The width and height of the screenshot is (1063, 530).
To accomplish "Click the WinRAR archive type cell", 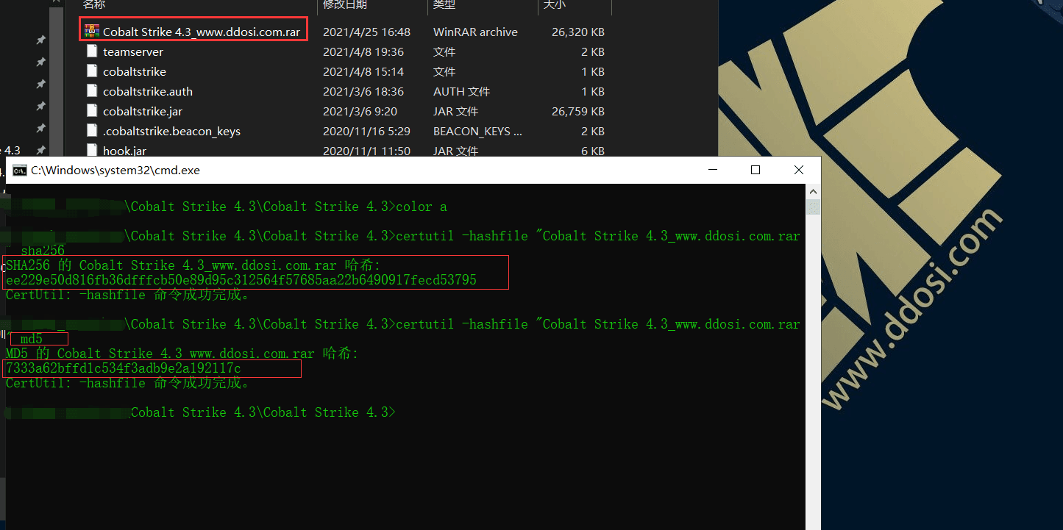I will pos(475,32).
